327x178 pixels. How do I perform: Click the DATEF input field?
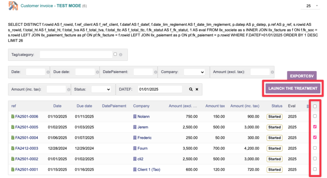pos(160,89)
